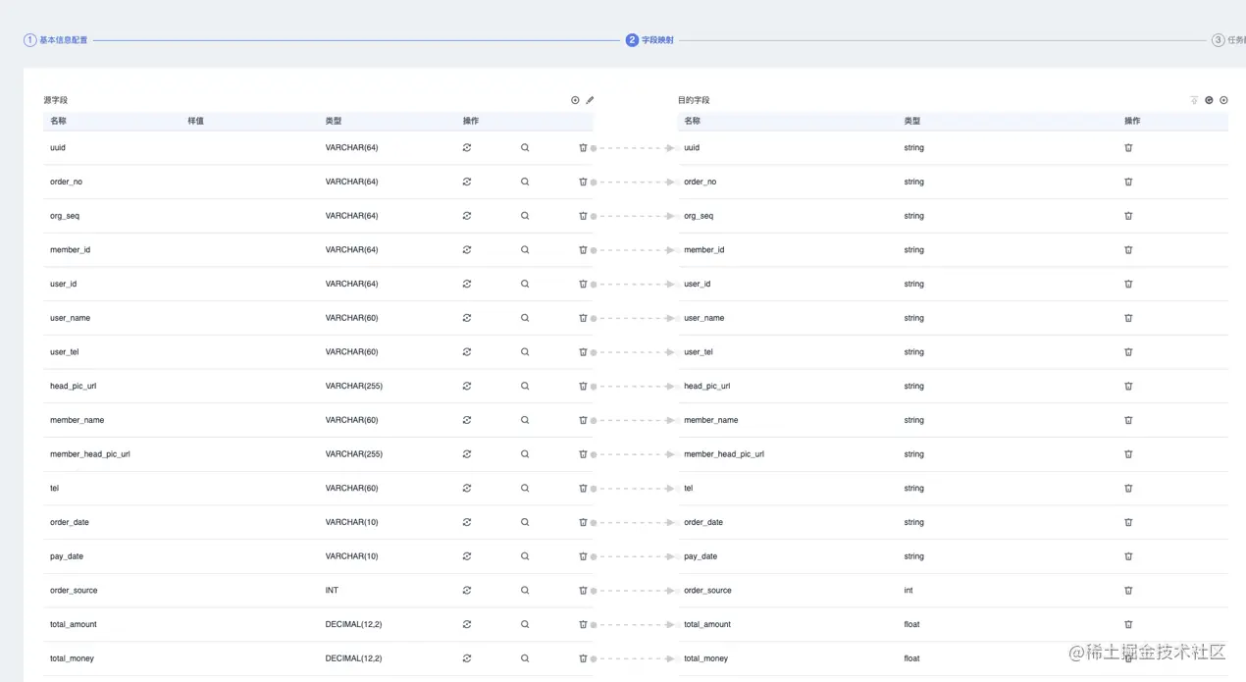
Task: Delete the target order_no field
Action: pyautogui.click(x=1128, y=182)
